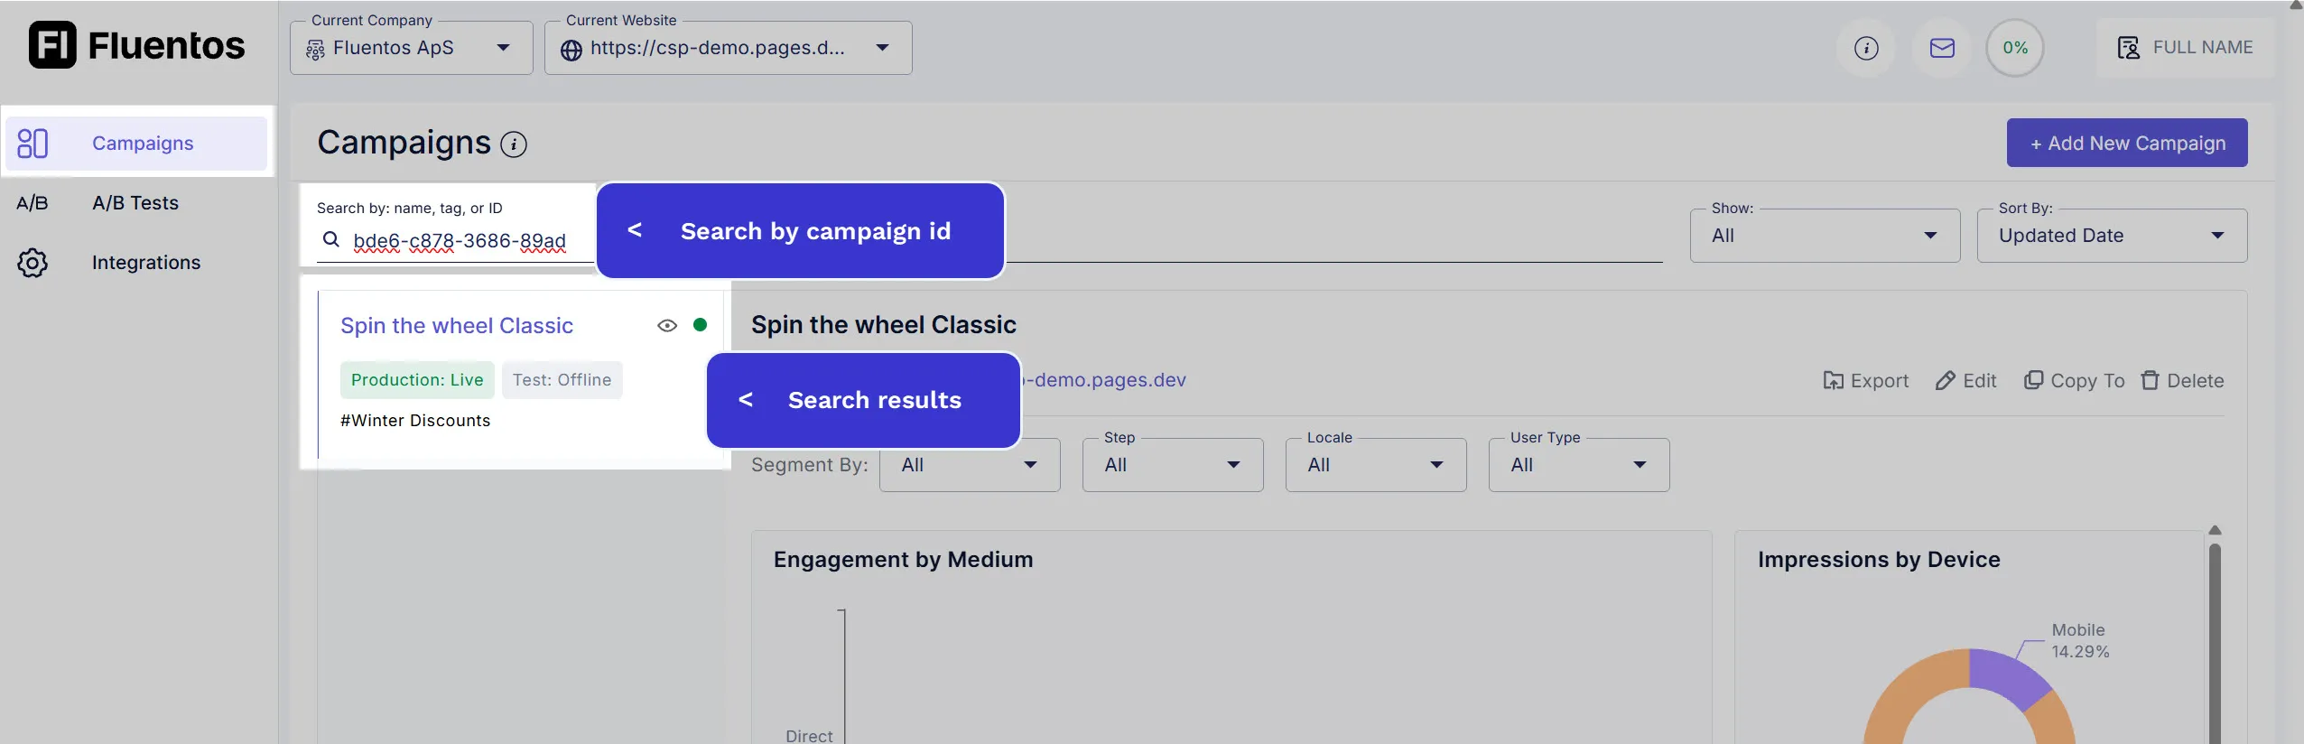2304x744 pixels.
Task: Open the Locale dropdown
Action: click(x=1376, y=465)
